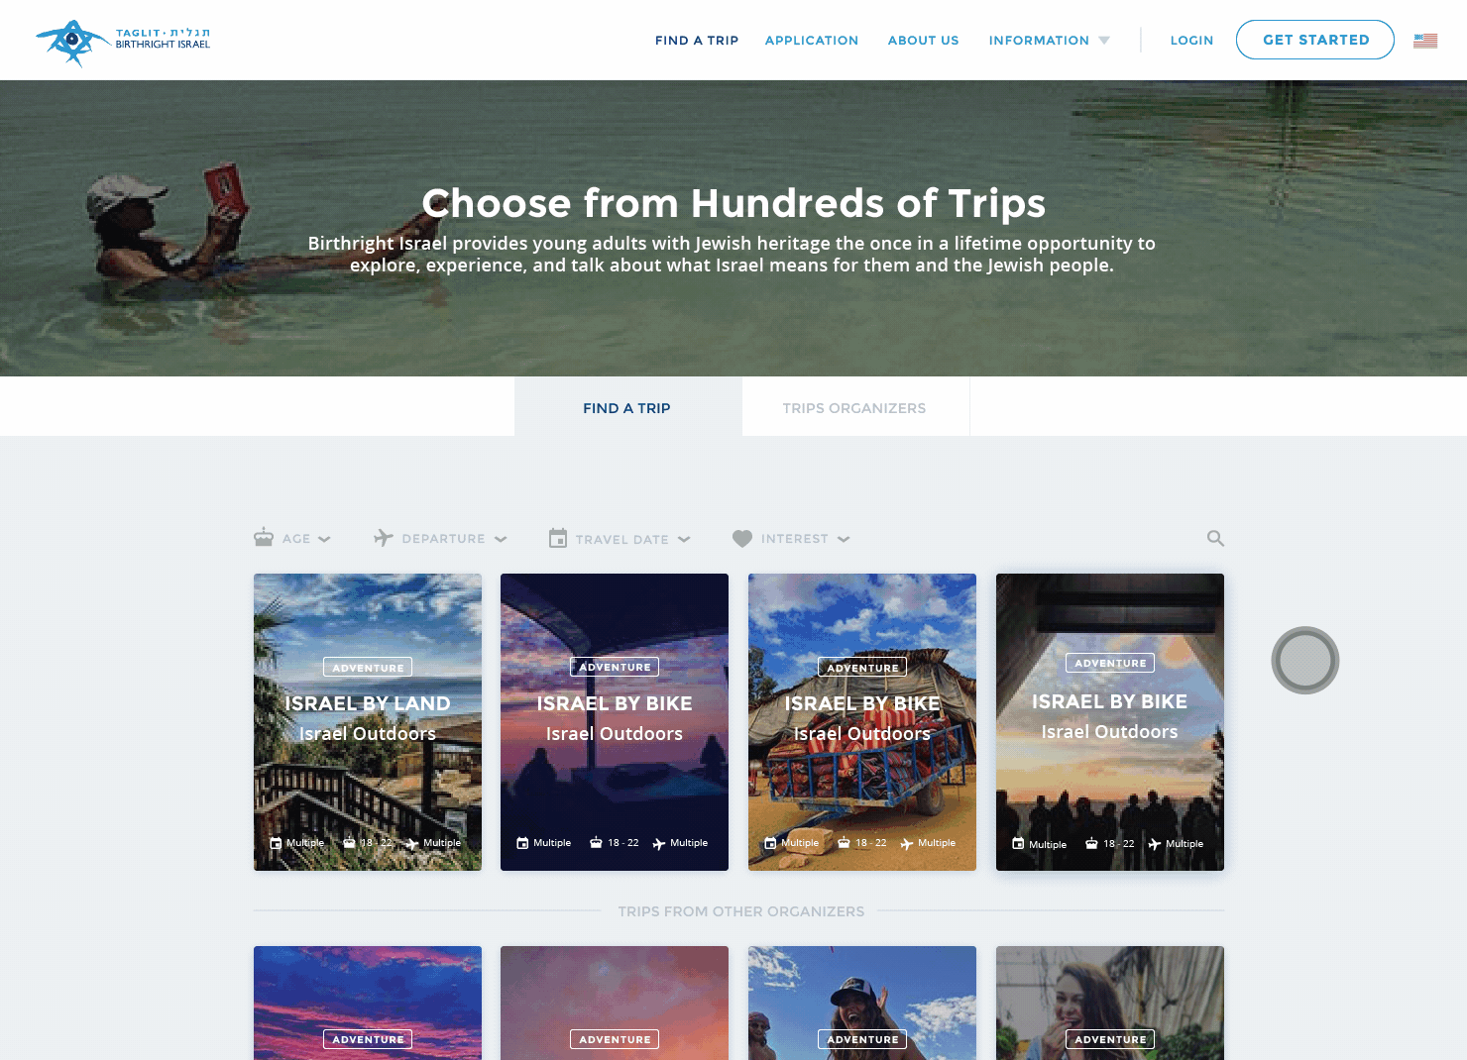Viewport: 1467px width, 1060px height.
Task: Open the US flag language selector
Action: click(x=1425, y=41)
